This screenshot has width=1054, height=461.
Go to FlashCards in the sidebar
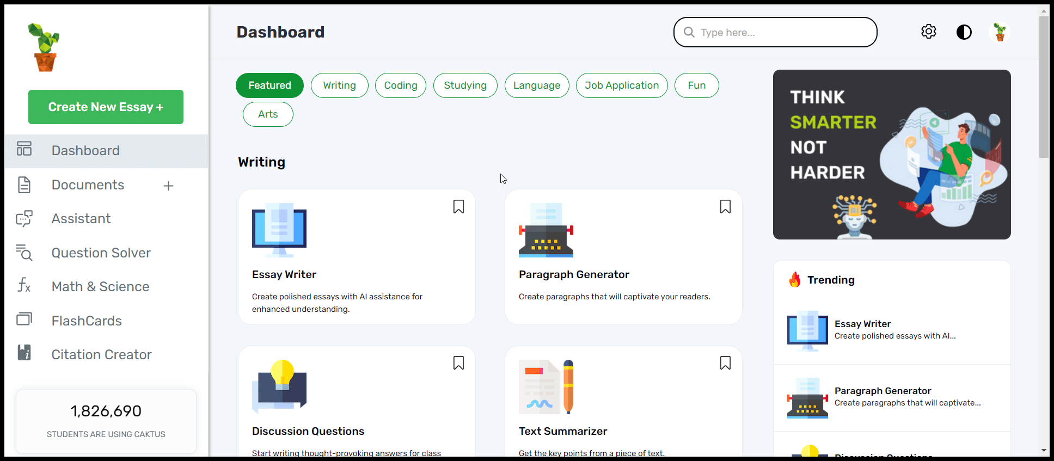(87, 321)
